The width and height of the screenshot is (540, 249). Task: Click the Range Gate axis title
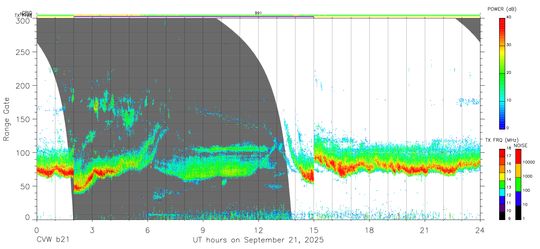click(7, 119)
